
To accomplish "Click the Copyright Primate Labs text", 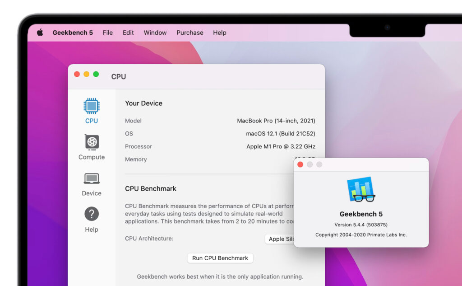I will coord(361,234).
